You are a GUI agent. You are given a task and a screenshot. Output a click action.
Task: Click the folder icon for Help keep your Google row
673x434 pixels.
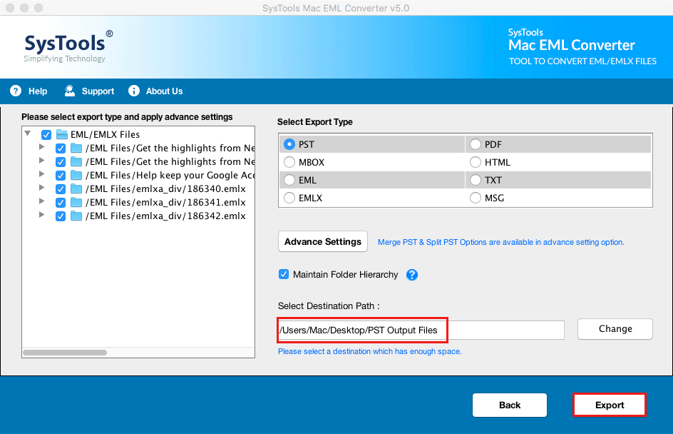[76, 176]
